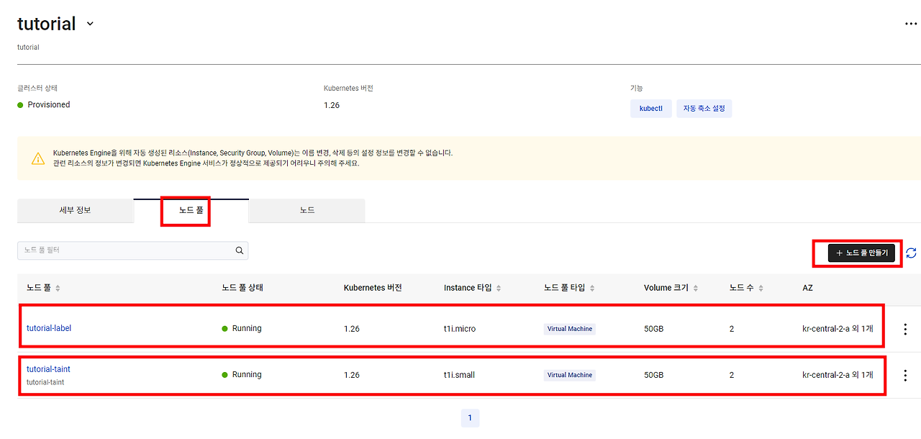Switch to the 노드 tab
The height and width of the screenshot is (439, 921).
pyautogui.click(x=307, y=211)
